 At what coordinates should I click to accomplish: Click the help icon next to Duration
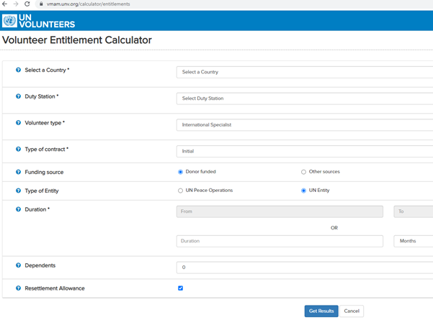(18, 209)
